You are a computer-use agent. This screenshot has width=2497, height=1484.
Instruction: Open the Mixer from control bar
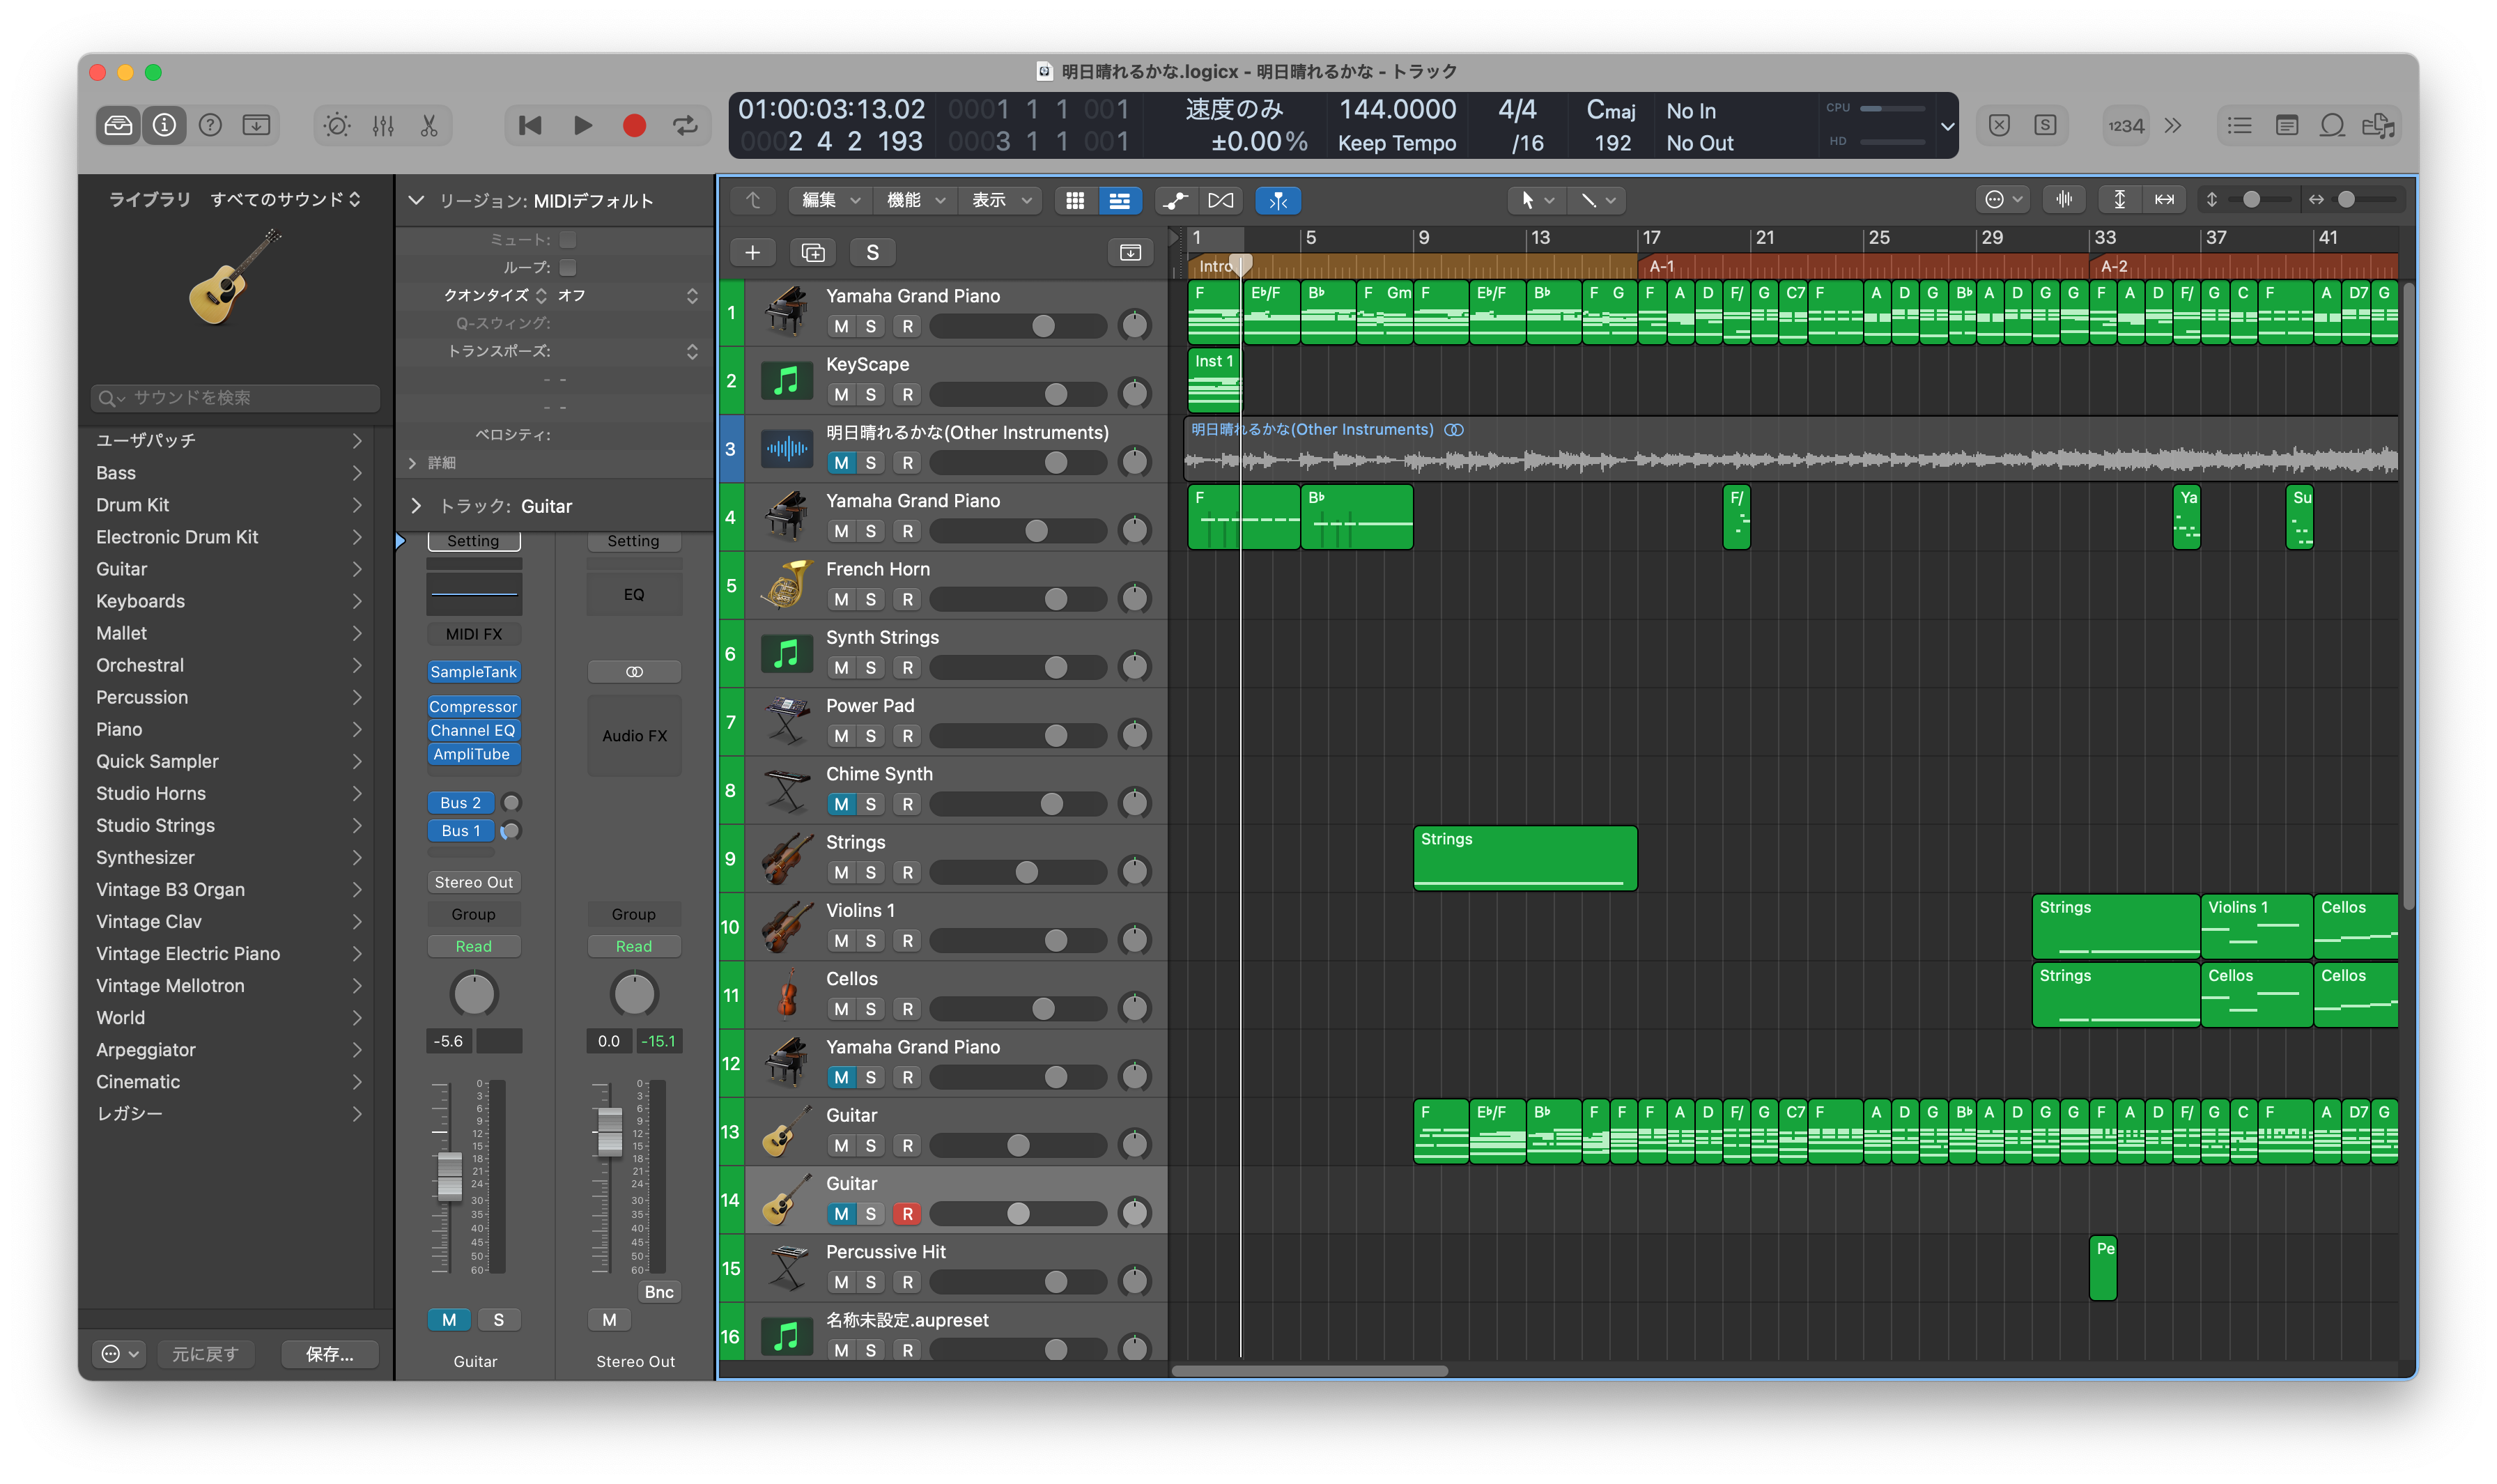(383, 125)
